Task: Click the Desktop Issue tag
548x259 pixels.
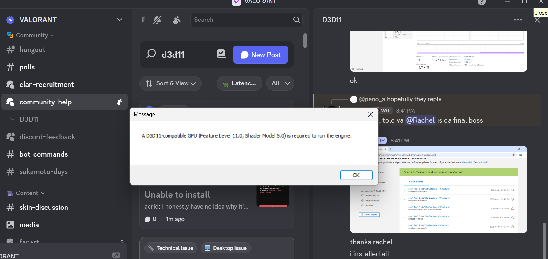Action: 226,248
